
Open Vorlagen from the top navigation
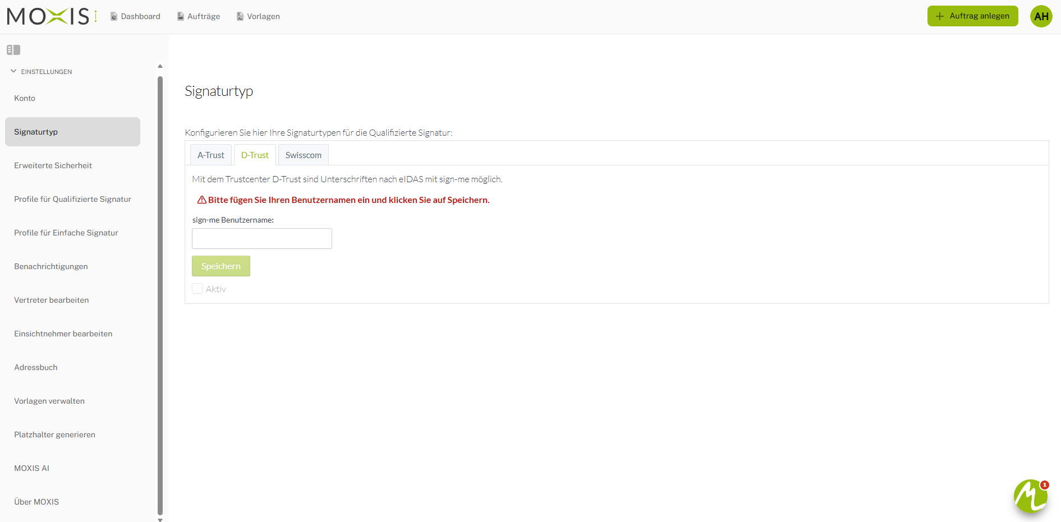[258, 16]
